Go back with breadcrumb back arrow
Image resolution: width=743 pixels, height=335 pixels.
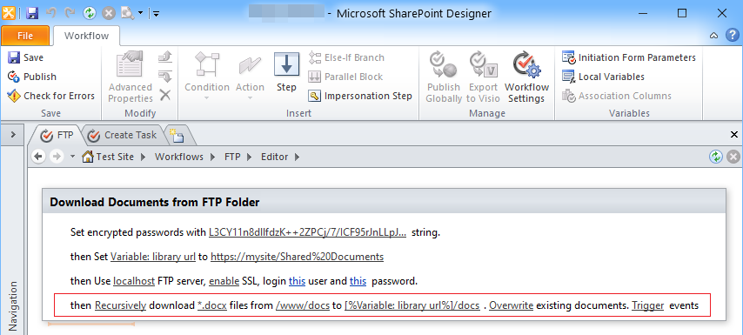click(x=38, y=157)
